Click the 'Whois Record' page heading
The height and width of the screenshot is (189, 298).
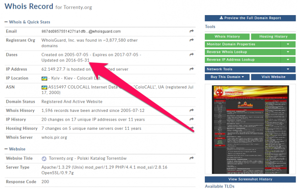coord(29,6)
